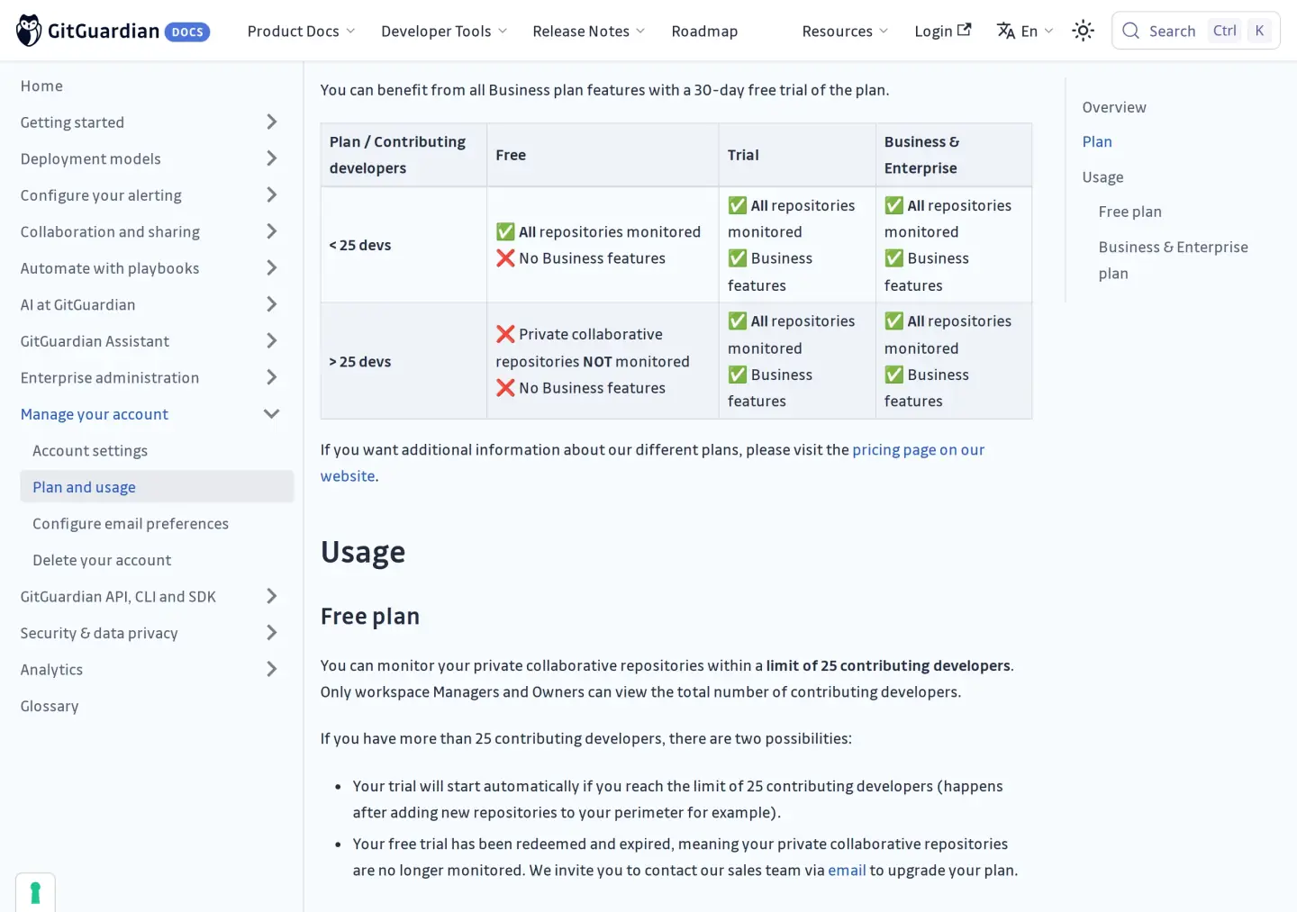Toggle the light/dark theme sun icon
Screen dimensions: 1297x912
[1083, 31]
